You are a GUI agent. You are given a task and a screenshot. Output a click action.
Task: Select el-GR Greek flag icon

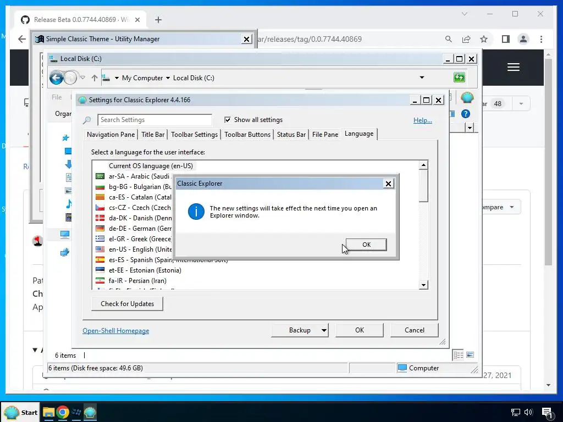coord(100,238)
